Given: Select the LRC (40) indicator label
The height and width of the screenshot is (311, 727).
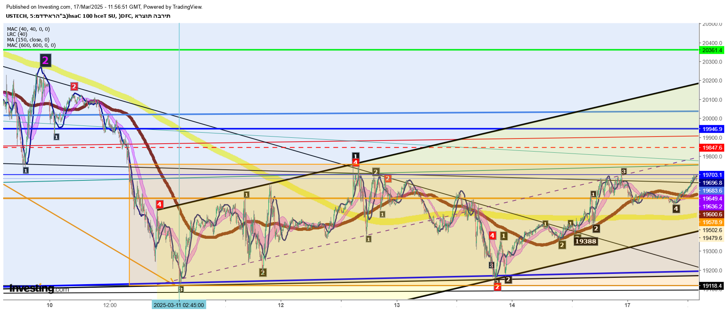Looking at the screenshot, I should click(x=17, y=34).
